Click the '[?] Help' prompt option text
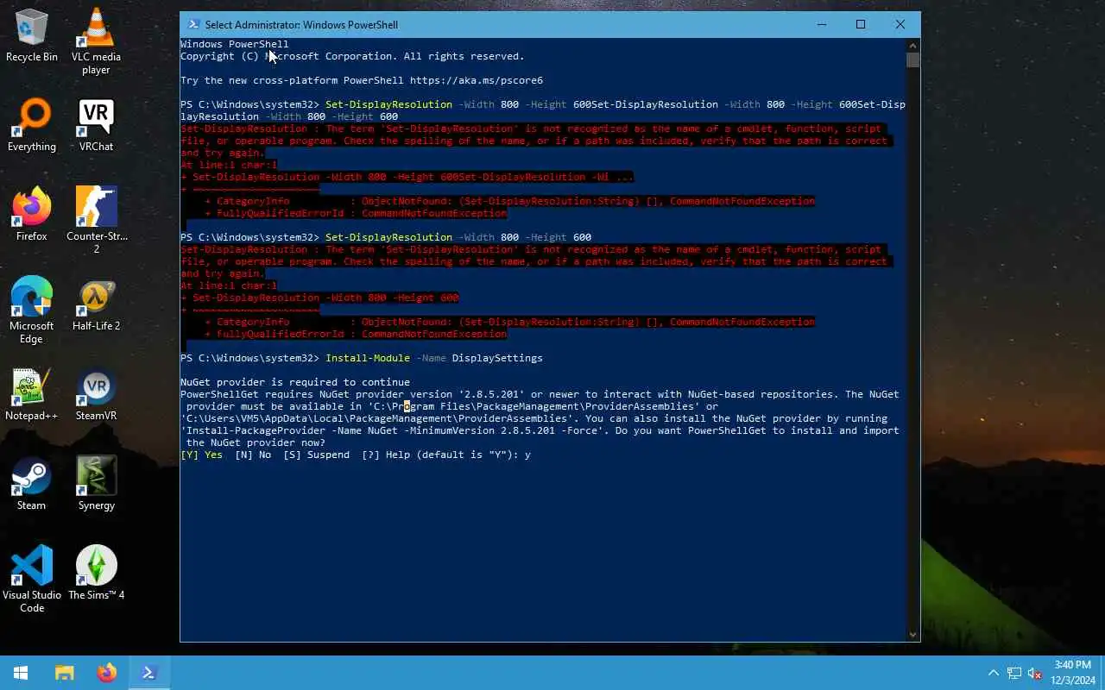 coord(385,455)
